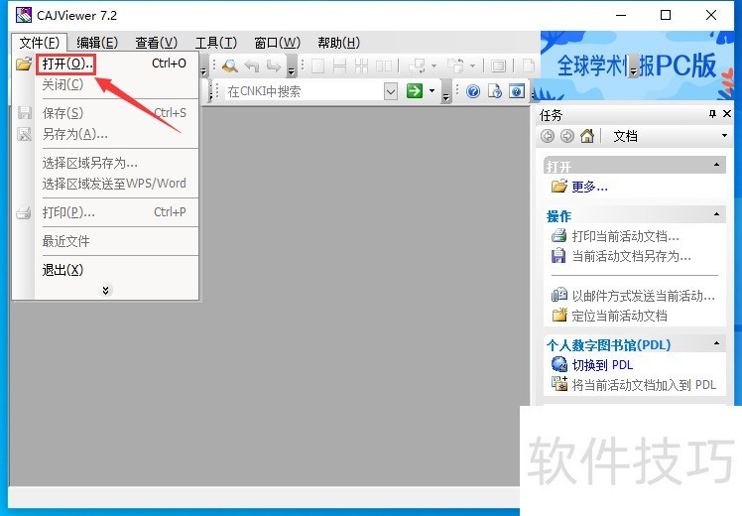Viewport: 742px width, 516px height.
Task: Collapse the 打开 section in task pane
Action: pyautogui.click(x=716, y=165)
